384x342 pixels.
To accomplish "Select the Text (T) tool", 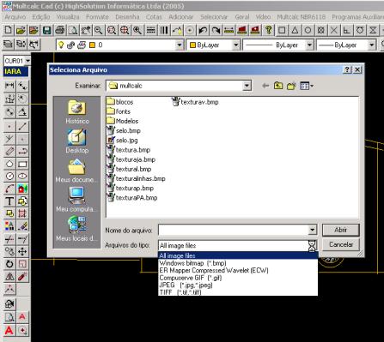I will [x=9, y=201].
